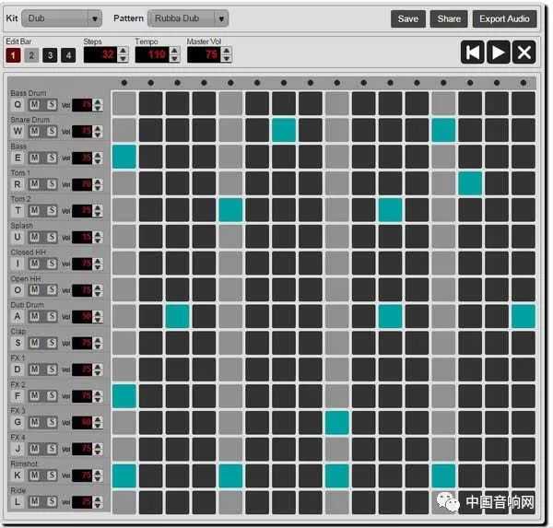Click the X clear pattern button
553x528 pixels.
(524, 53)
